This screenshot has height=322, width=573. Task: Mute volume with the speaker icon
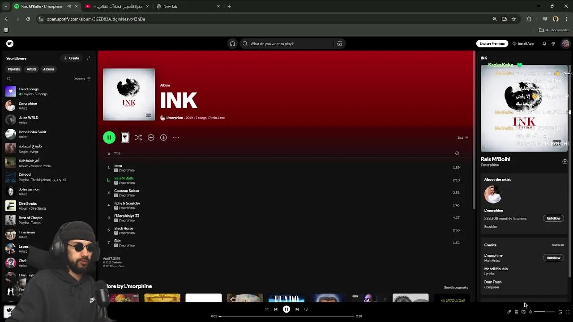pyautogui.click(x=530, y=312)
